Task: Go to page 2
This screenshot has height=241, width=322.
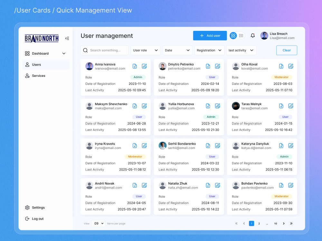Action: [x=259, y=223]
